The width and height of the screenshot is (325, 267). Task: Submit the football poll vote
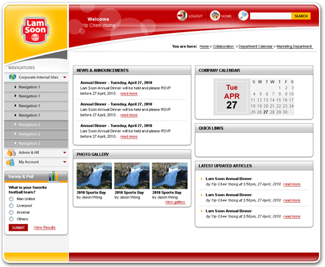point(18,228)
